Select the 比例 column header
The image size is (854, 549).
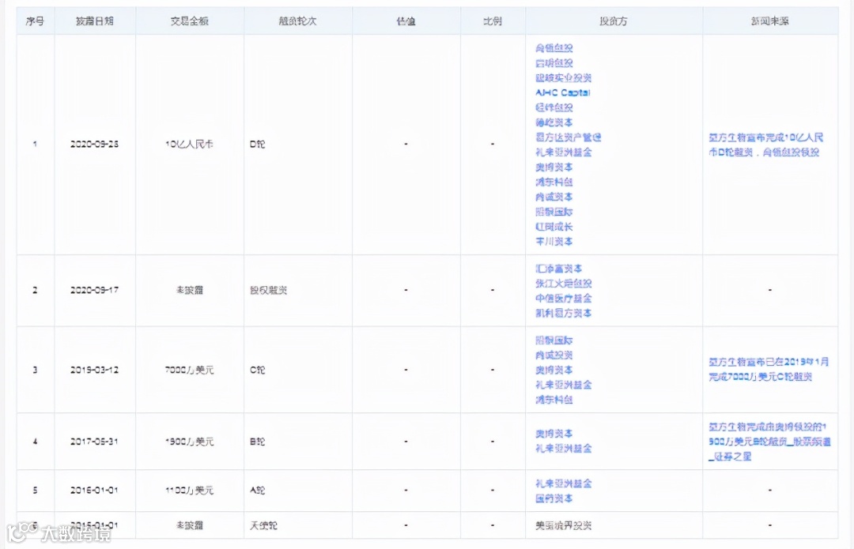493,21
